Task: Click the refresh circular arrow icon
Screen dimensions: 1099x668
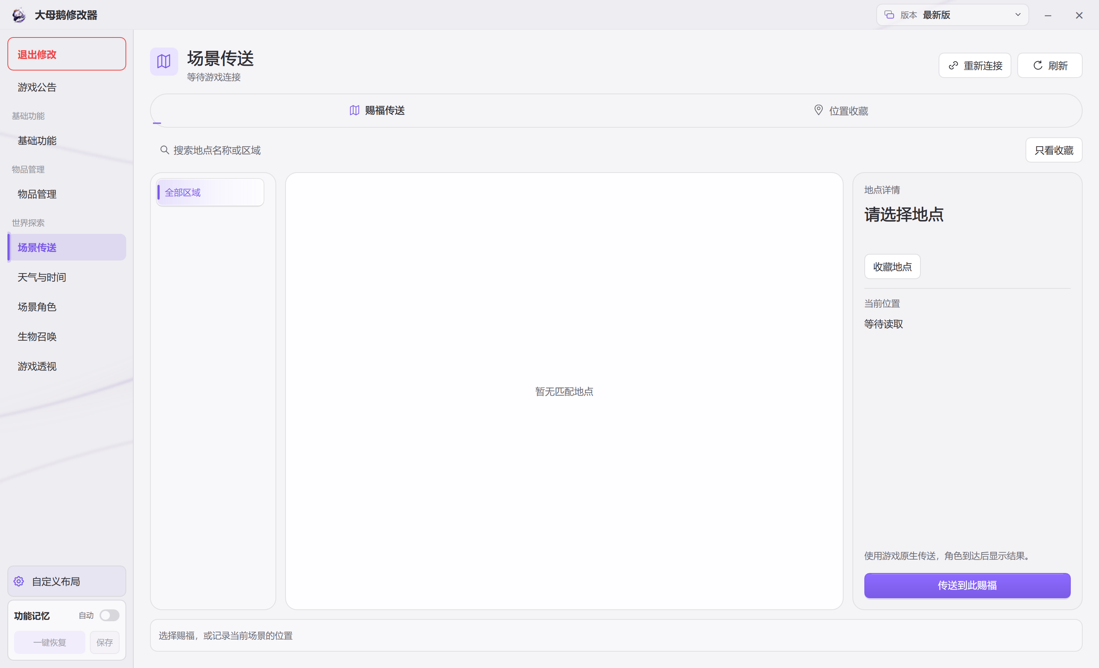Action: click(x=1038, y=66)
